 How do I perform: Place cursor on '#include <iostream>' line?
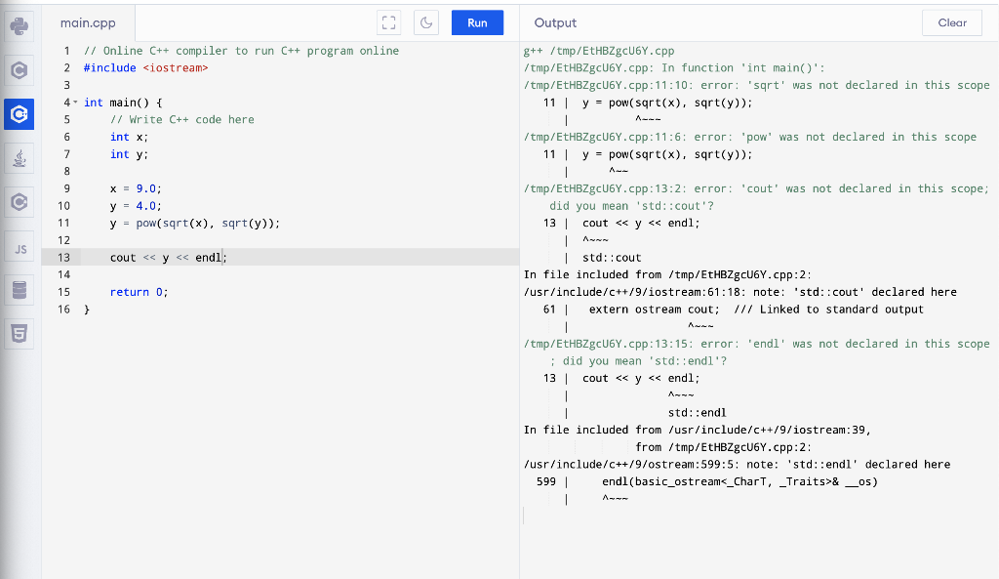146,67
